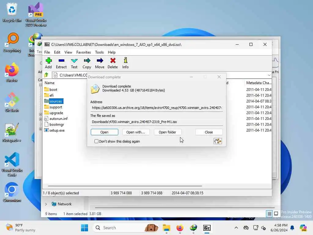Click the 7-Zip taskbar icon
313x235 pixels.
pyautogui.click(x=207, y=228)
